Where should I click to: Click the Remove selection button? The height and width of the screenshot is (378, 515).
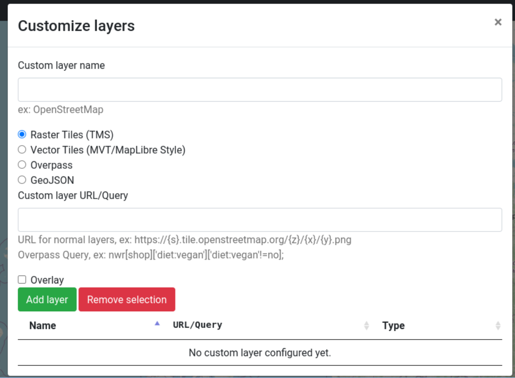point(126,299)
